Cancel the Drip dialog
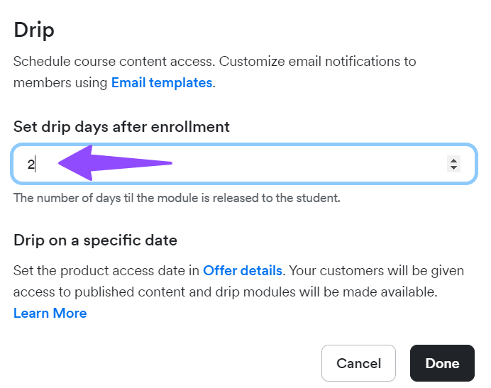The width and height of the screenshot is (491, 388). (x=358, y=363)
